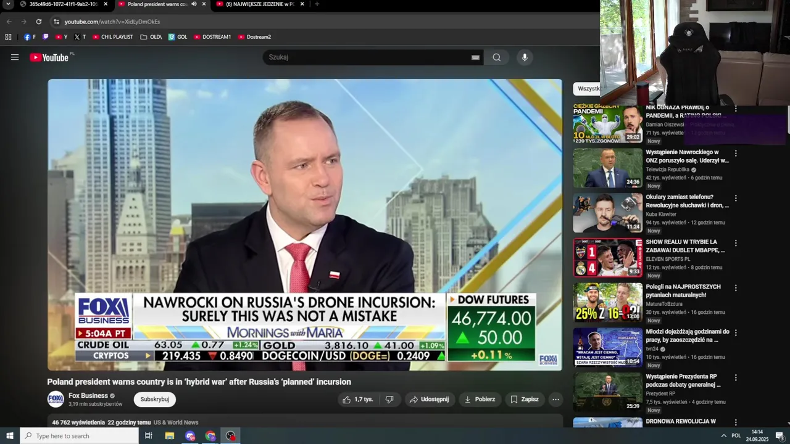Select the Wszystkie filter chip
Screen dimensions: 790x444
click(x=586, y=89)
